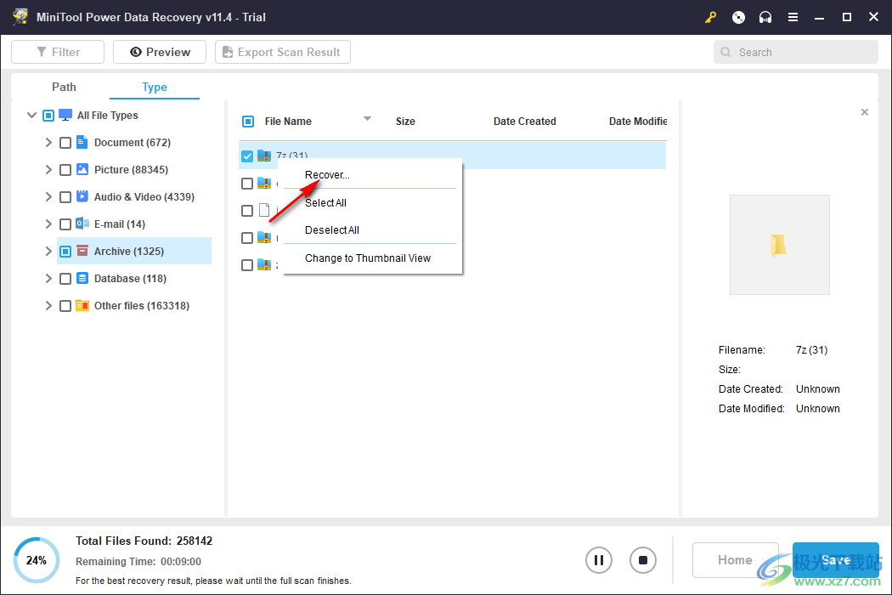The width and height of the screenshot is (892, 595).
Task: Click in the Search input field
Action: (x=796, y=52)
